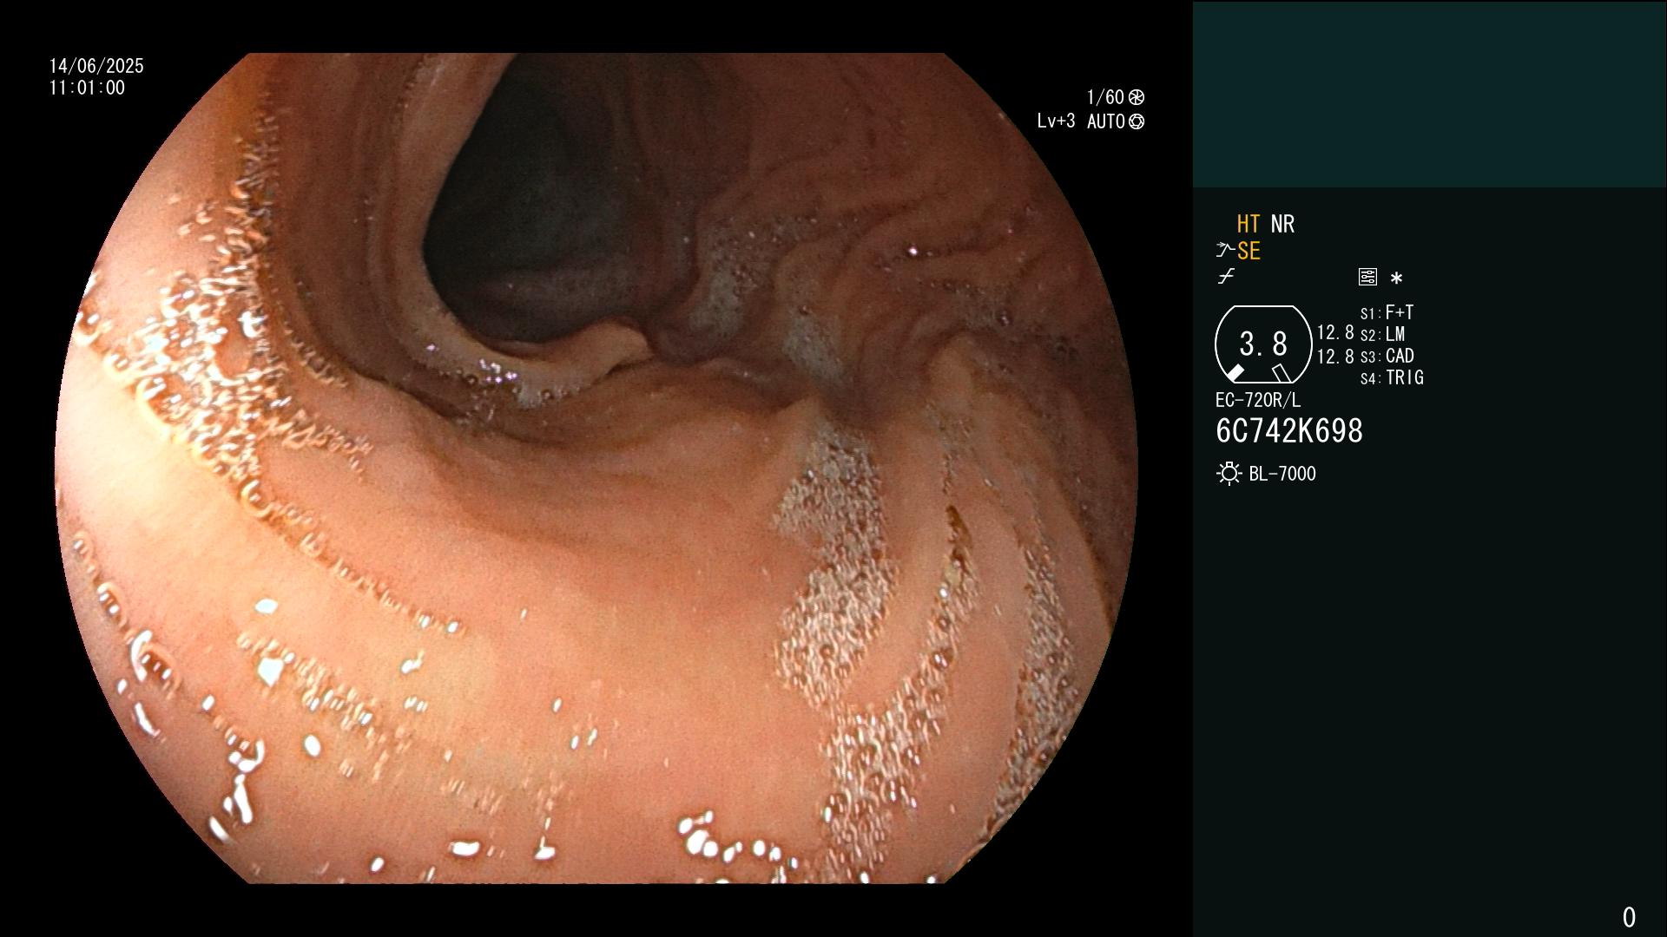This screenshot has height=937, width=1667.
Task: Click the light source lamp icon
Action: pos(1229,474)
